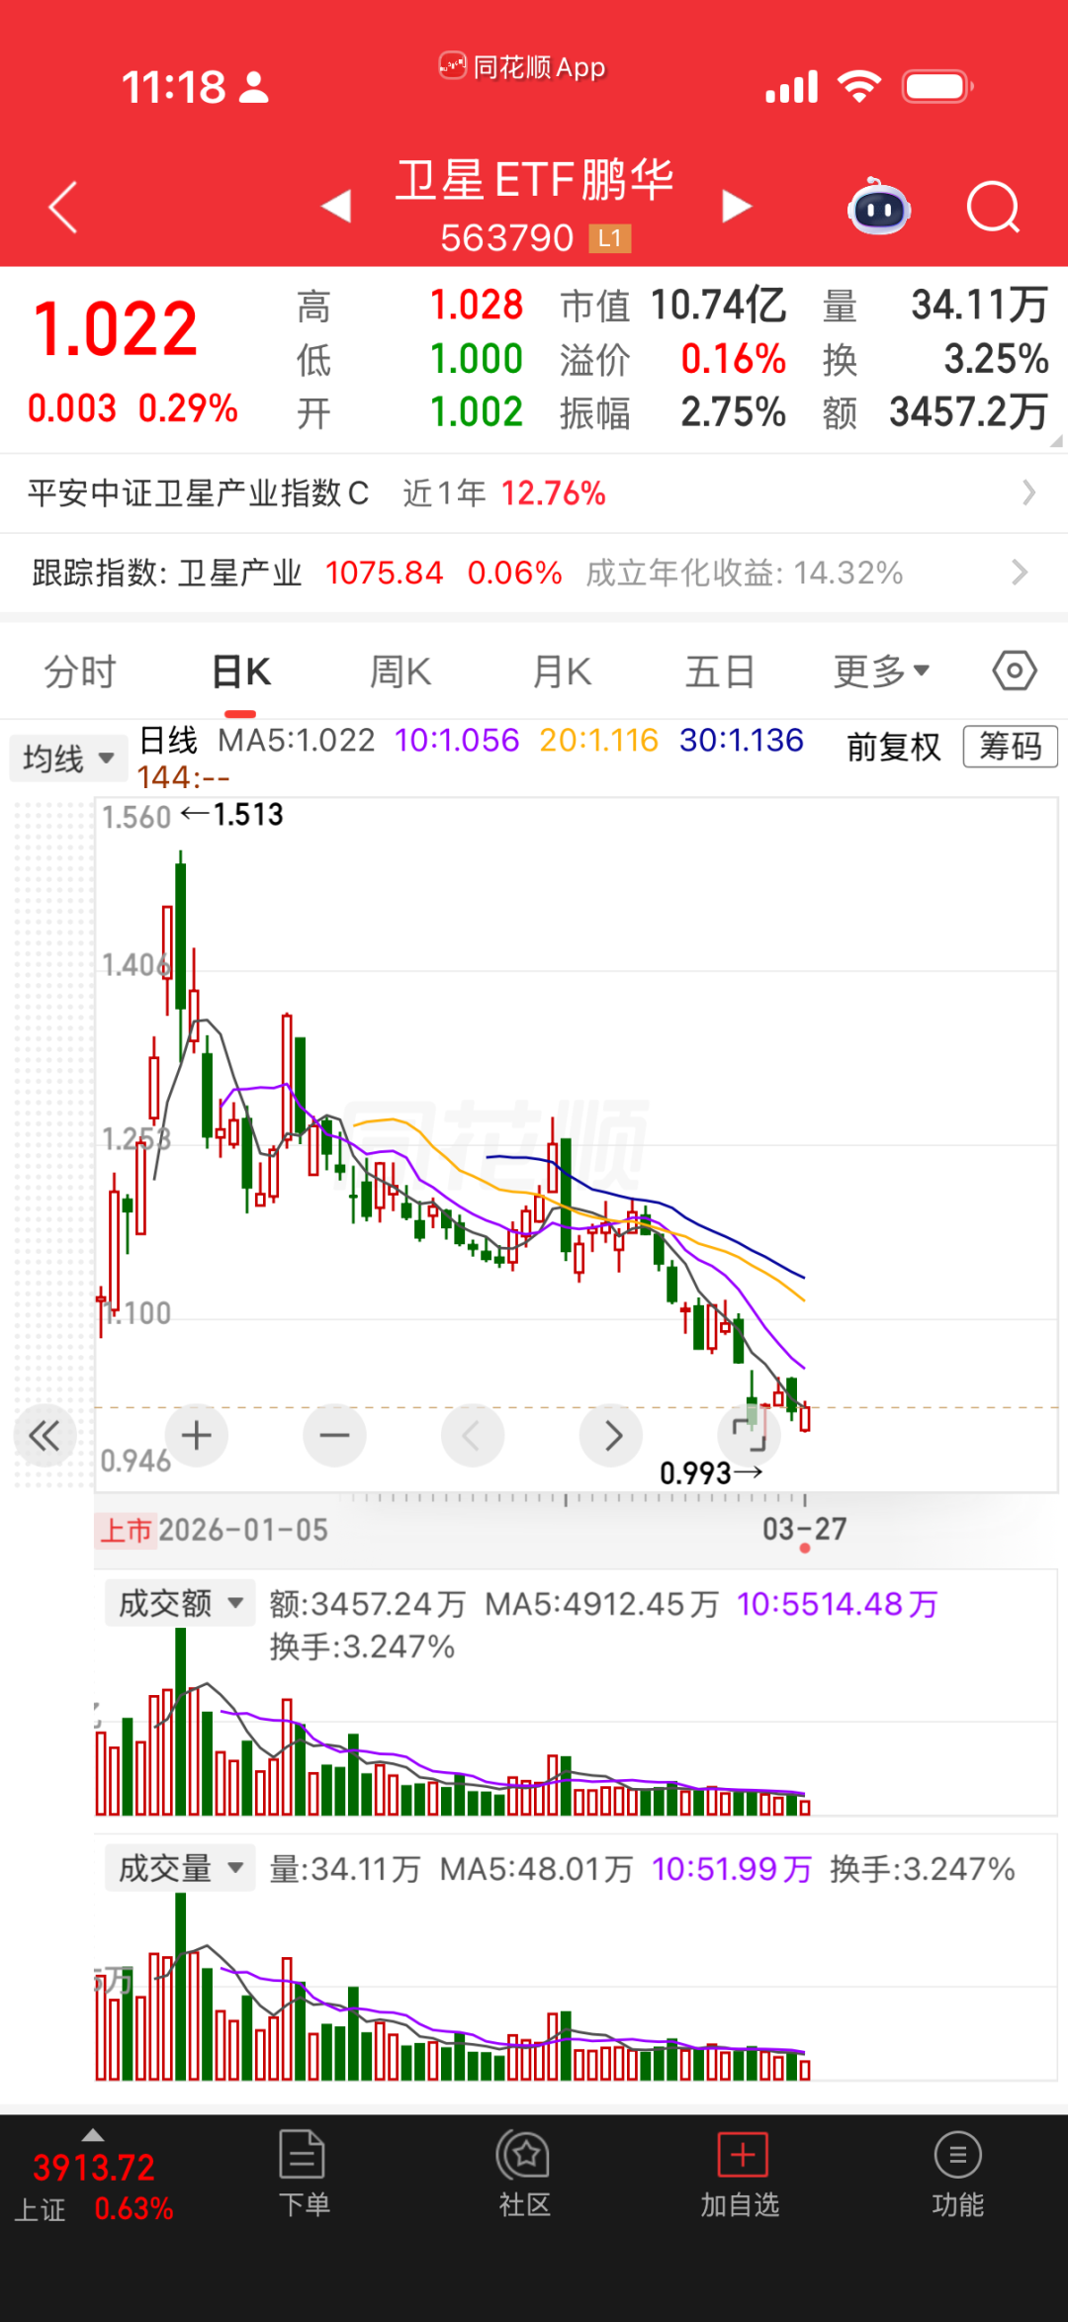Switch to 周K tab
Viewport: 1068px width, 2322px height.
pos(400,671)
